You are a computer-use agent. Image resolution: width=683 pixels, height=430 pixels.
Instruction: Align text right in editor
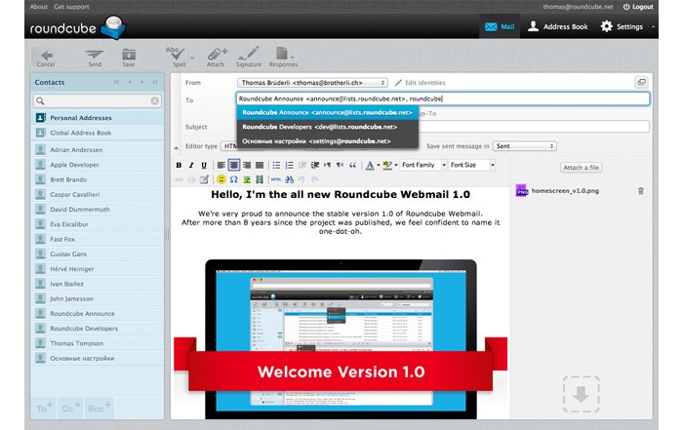tap(247, 165)
